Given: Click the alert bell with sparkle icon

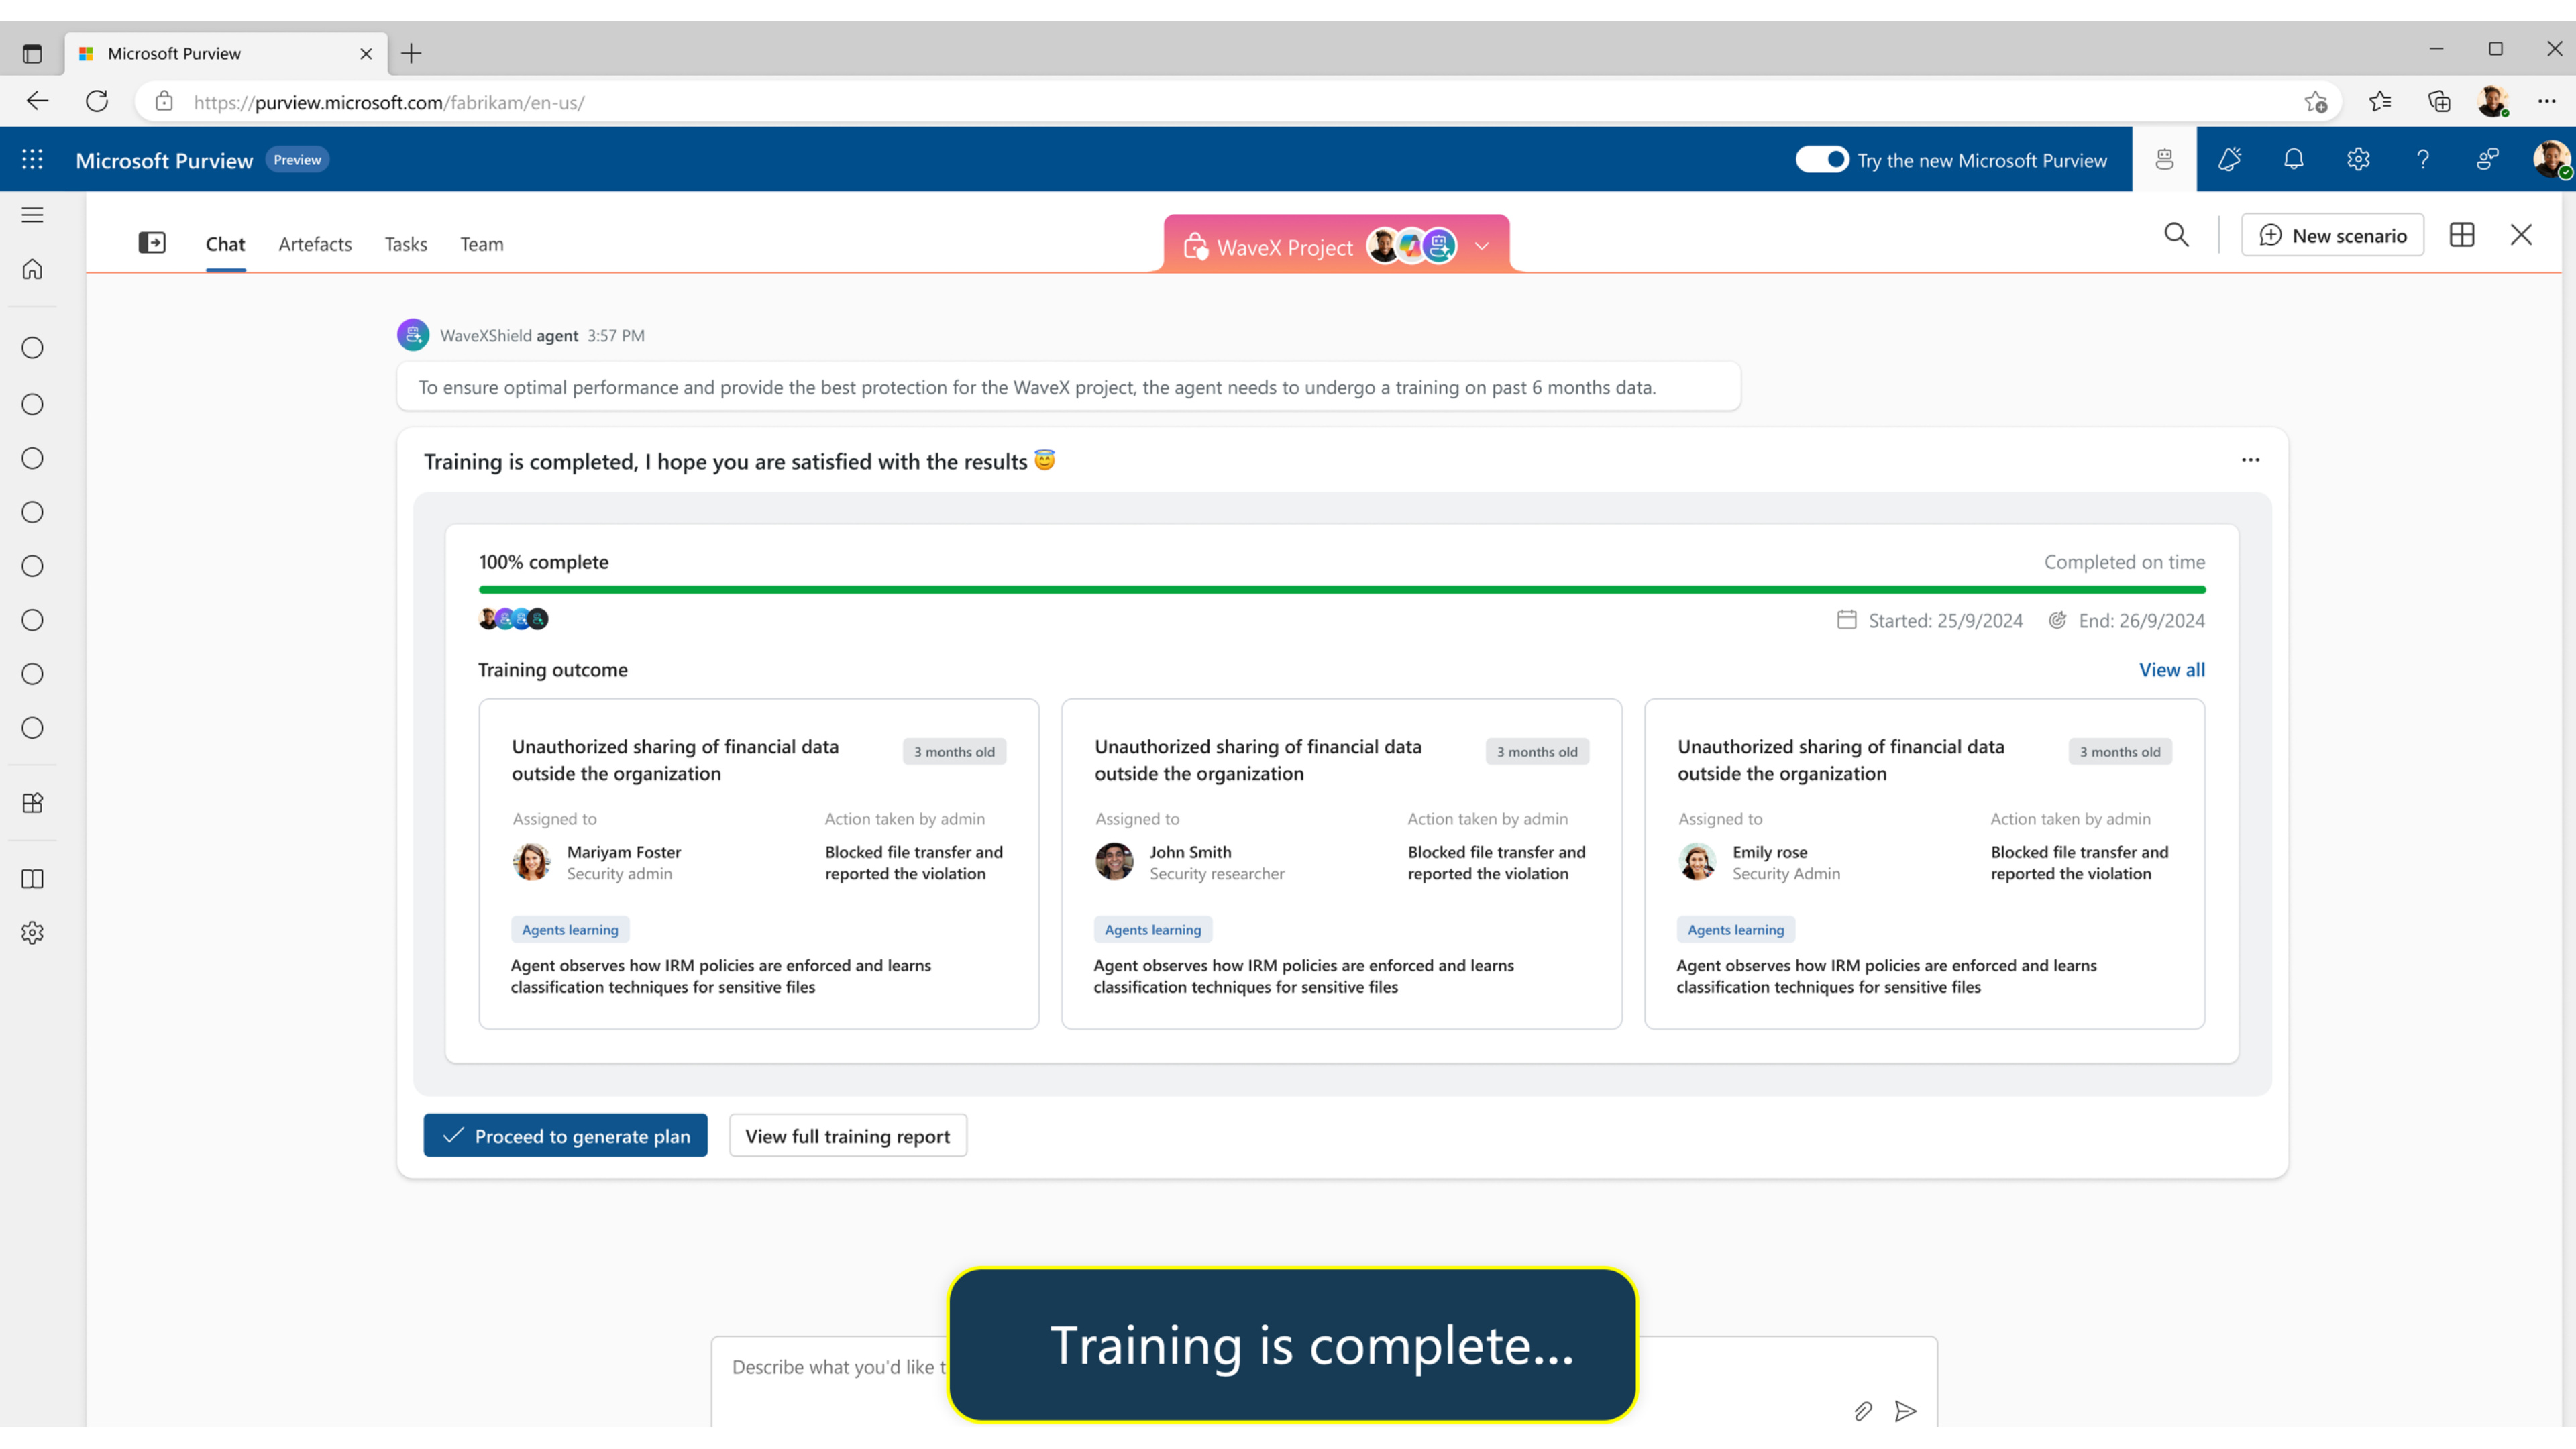Looking at the screenshot, I should [x=2229, y=159].
